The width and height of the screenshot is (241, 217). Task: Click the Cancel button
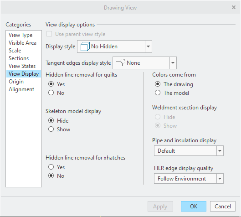[x=223, y=207]
